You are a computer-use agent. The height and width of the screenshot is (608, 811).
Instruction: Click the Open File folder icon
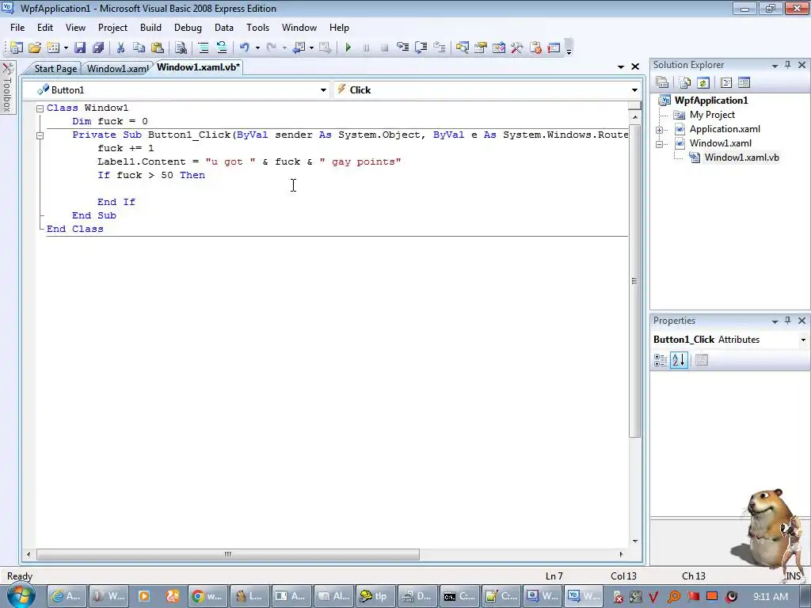point(35,47)
